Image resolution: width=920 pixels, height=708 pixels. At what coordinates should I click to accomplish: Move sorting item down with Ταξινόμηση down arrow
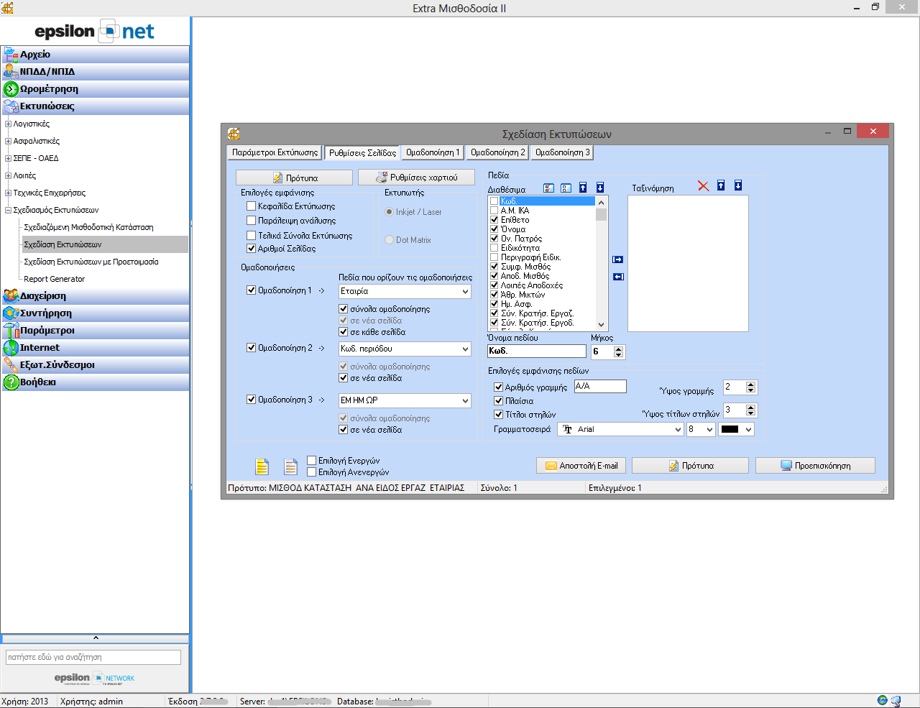coord(737,185)
